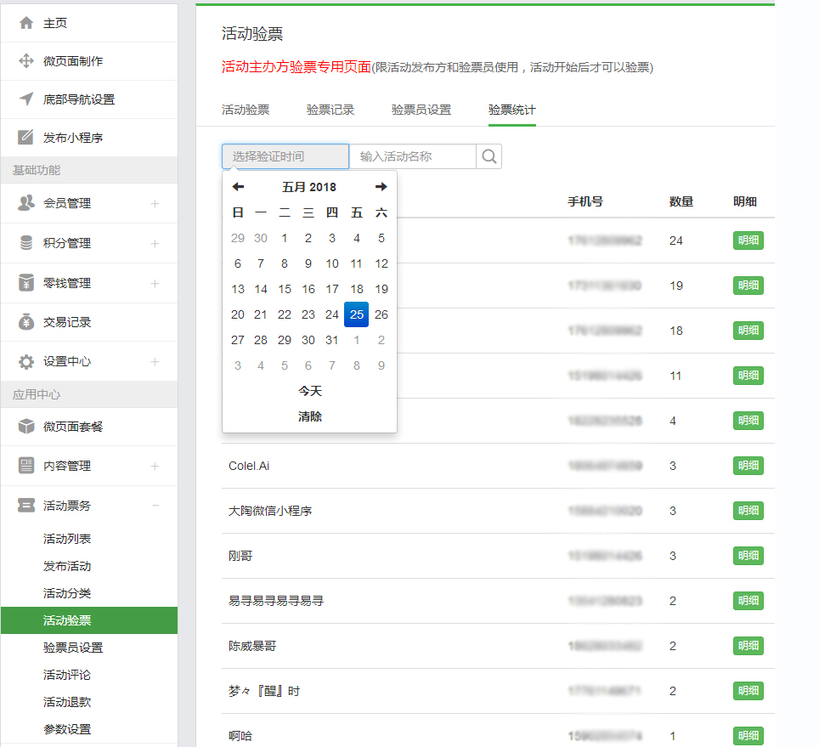This screenshot has width=819, height=747.
Task: Open 明细 for the Colel.Ai row
Action: tap(748, 466)
